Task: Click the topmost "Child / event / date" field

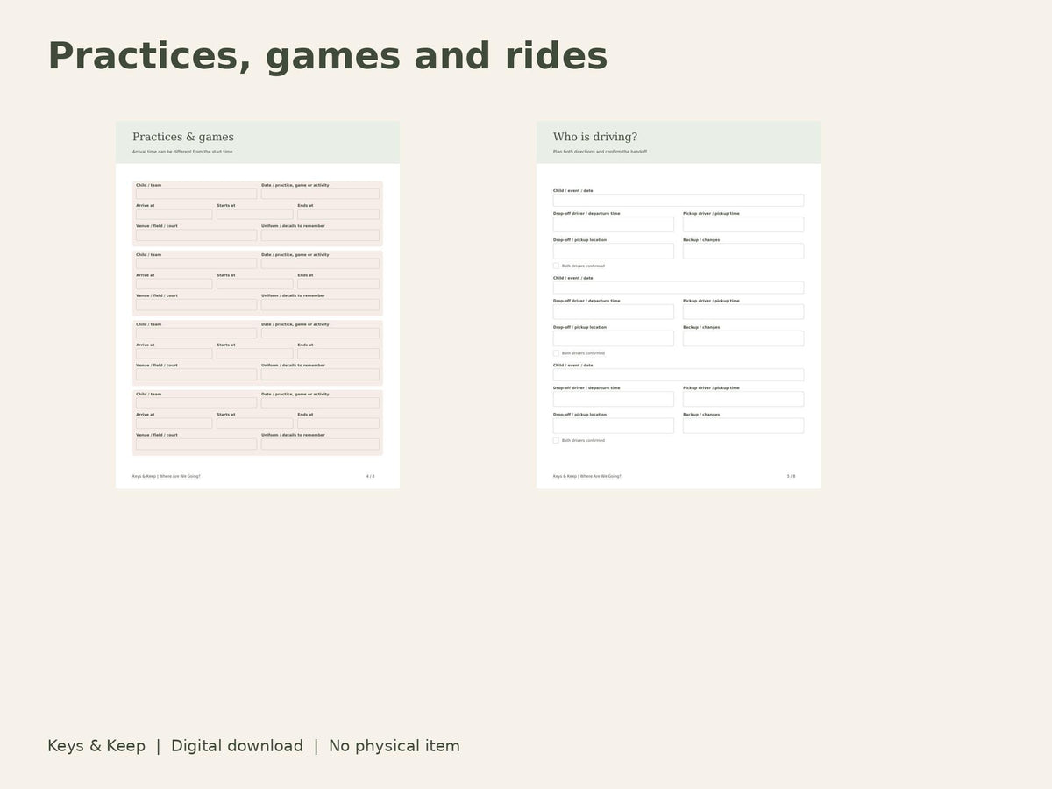Action: (x=679, y=200)
